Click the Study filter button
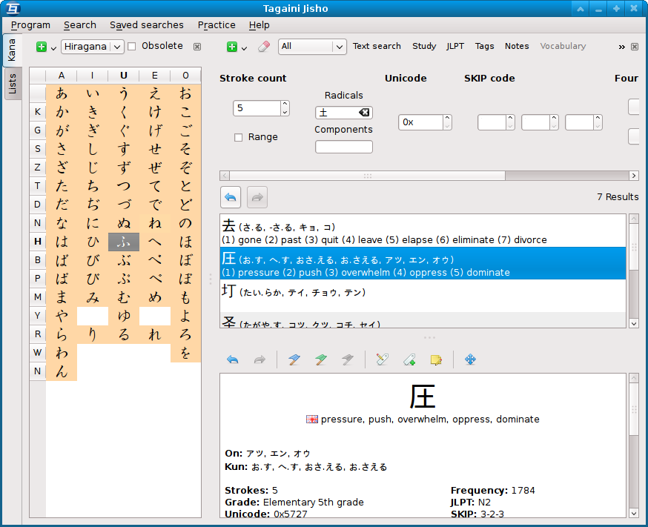 424,46
